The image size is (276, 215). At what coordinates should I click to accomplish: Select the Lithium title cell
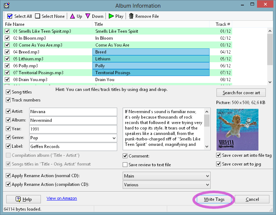[151, 59]
